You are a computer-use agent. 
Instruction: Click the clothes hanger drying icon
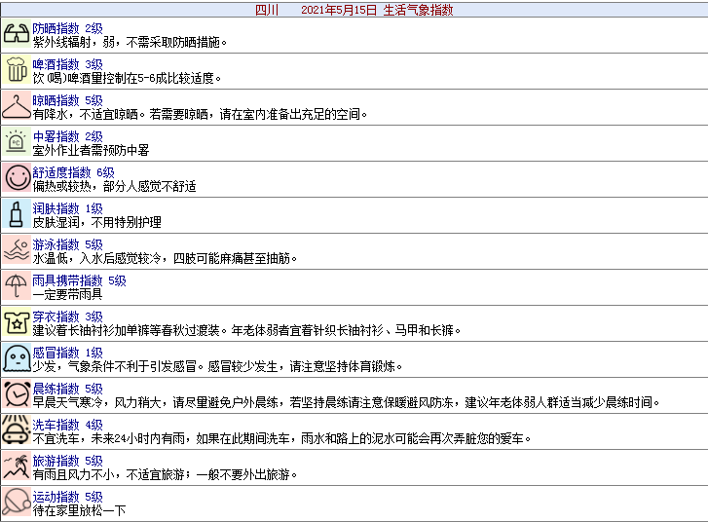pyautogui.click(x=16, y=107)
